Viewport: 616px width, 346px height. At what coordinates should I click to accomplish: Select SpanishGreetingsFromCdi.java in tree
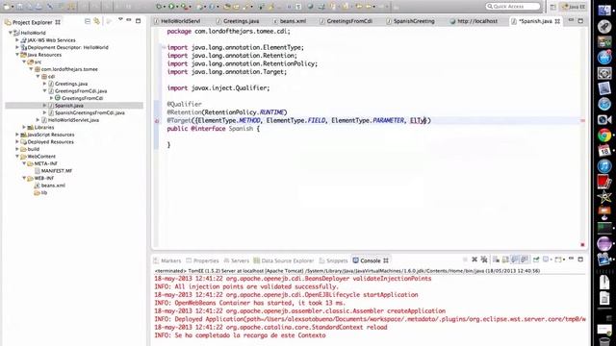tap(90, 112)
